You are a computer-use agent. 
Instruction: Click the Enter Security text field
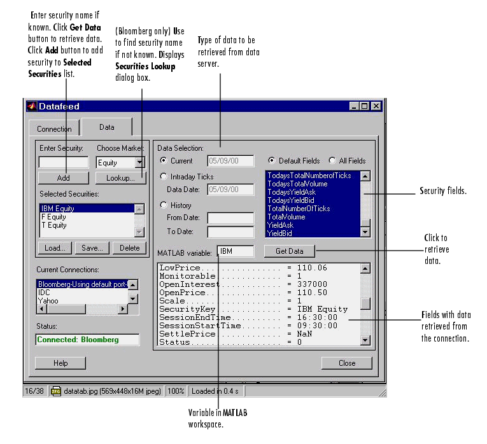[x=63, y=163]
